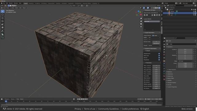Open rotation Mode XYZ Euler dropdown

click(x=185, y=61)
